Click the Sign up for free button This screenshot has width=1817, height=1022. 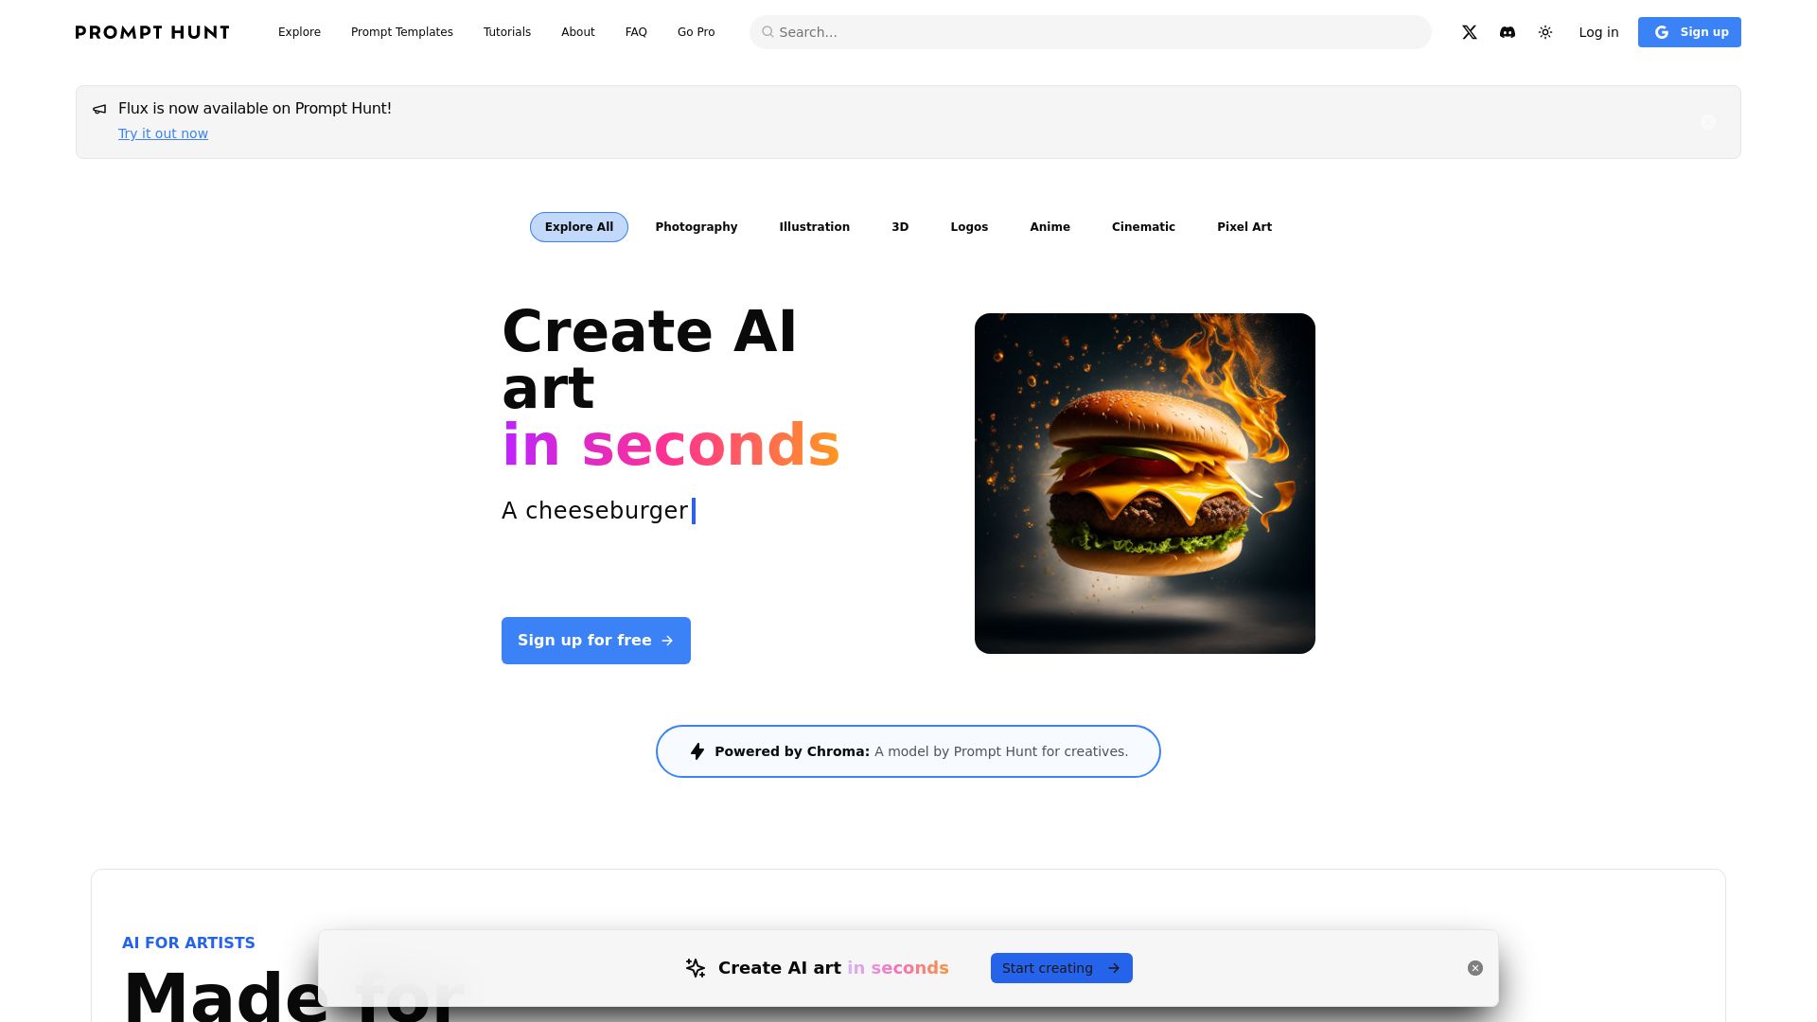tap(596, 641)
